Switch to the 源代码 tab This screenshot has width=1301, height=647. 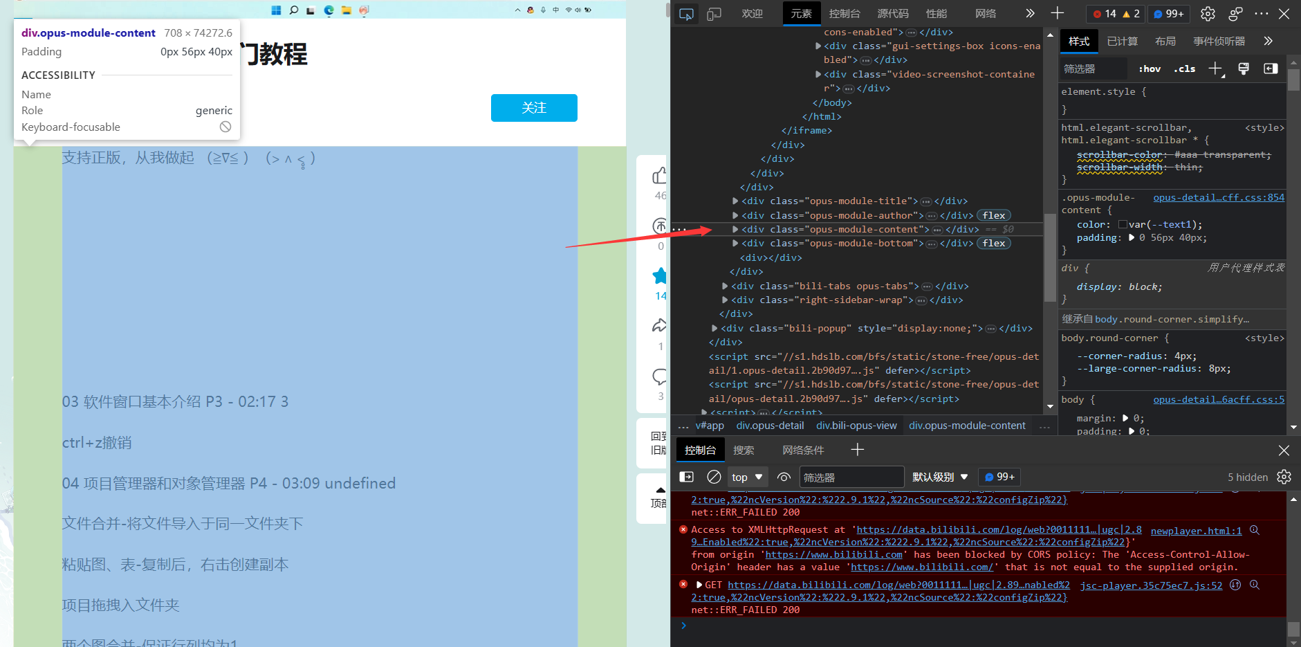click(893, 14)
